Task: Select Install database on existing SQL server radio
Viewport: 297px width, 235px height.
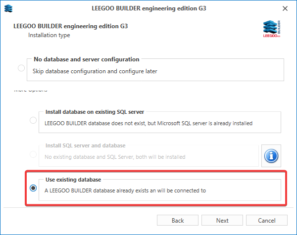Action: click(x=33, y=120)
